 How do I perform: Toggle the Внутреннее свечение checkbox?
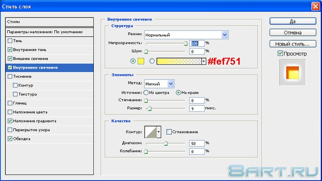point(10,67)
